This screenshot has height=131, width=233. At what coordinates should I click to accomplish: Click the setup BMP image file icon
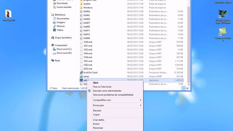click(81, 76)
